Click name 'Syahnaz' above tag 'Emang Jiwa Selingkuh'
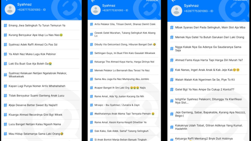The height and width of the screenshot is (141, 251). [x=25, y=5]
